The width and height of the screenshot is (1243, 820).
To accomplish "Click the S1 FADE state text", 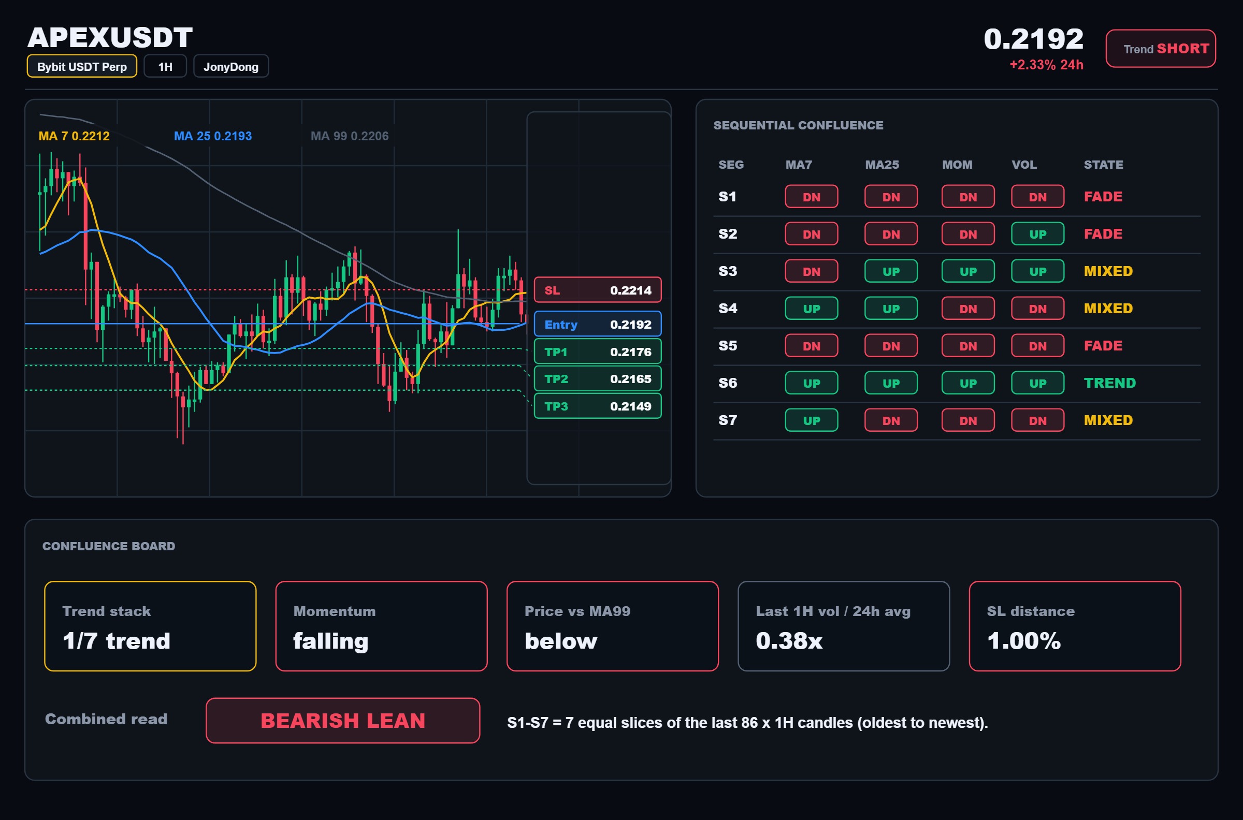I will [1103, 197].
